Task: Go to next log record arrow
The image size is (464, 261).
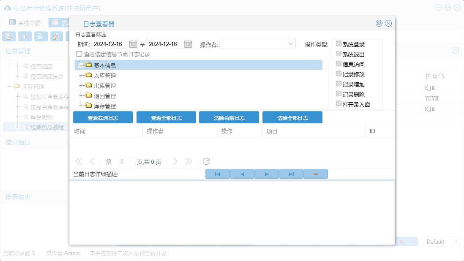Action: click(267, 174)
